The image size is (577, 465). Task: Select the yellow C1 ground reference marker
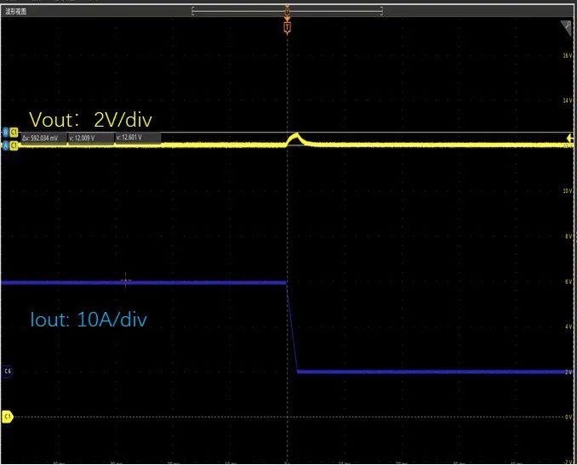[8, 417]
